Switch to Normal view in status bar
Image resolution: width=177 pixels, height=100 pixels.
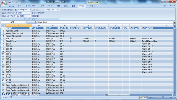pyautogui.click(x=141, y=97)
